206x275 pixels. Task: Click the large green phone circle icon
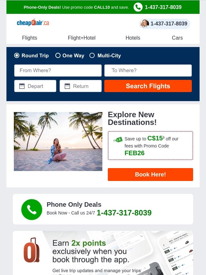click(32, 209)
